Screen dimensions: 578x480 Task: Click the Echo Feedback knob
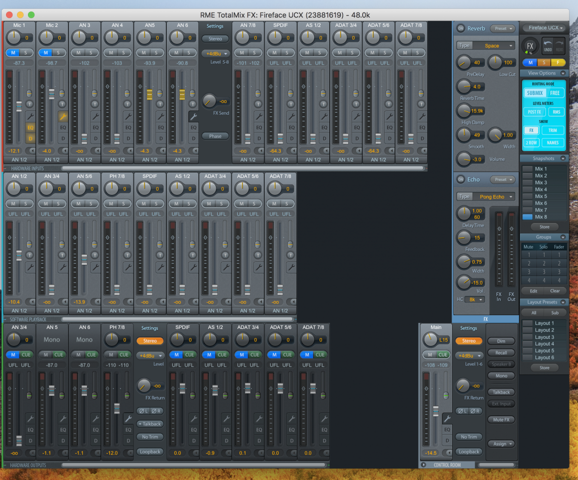(464, 237)
